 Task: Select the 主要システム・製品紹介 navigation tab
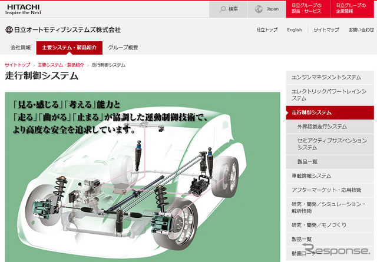coord(70,48)
